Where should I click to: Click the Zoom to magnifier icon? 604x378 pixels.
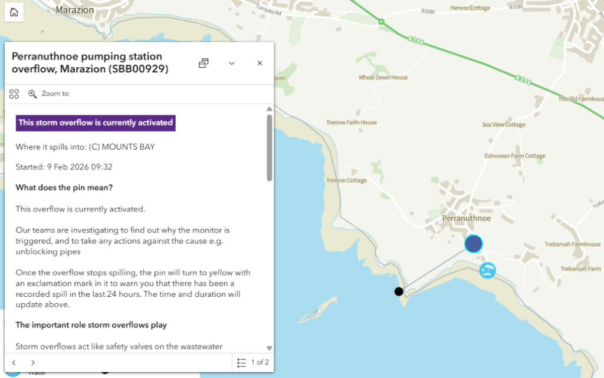coord(32,94)
